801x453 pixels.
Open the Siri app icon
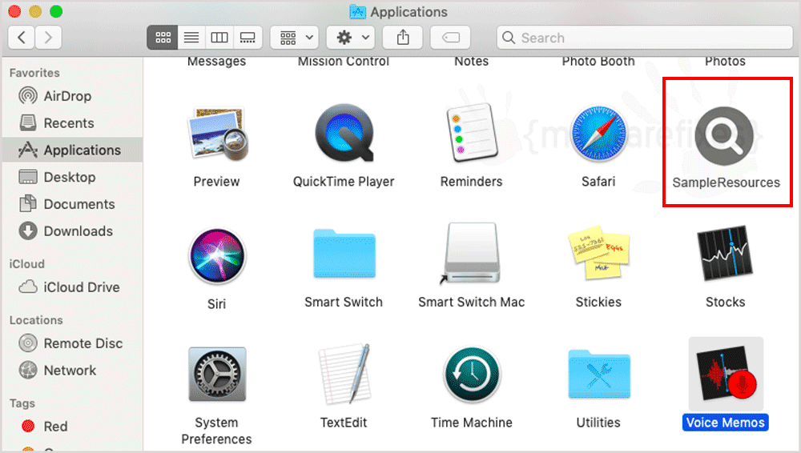(217, 255)
